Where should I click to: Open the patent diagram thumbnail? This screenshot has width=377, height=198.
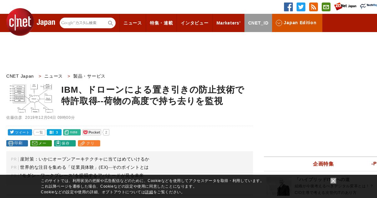coord(31,98)
